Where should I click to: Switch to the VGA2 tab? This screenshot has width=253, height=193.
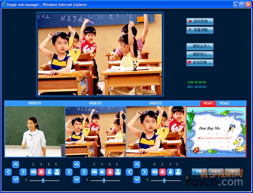click(224, 103)
